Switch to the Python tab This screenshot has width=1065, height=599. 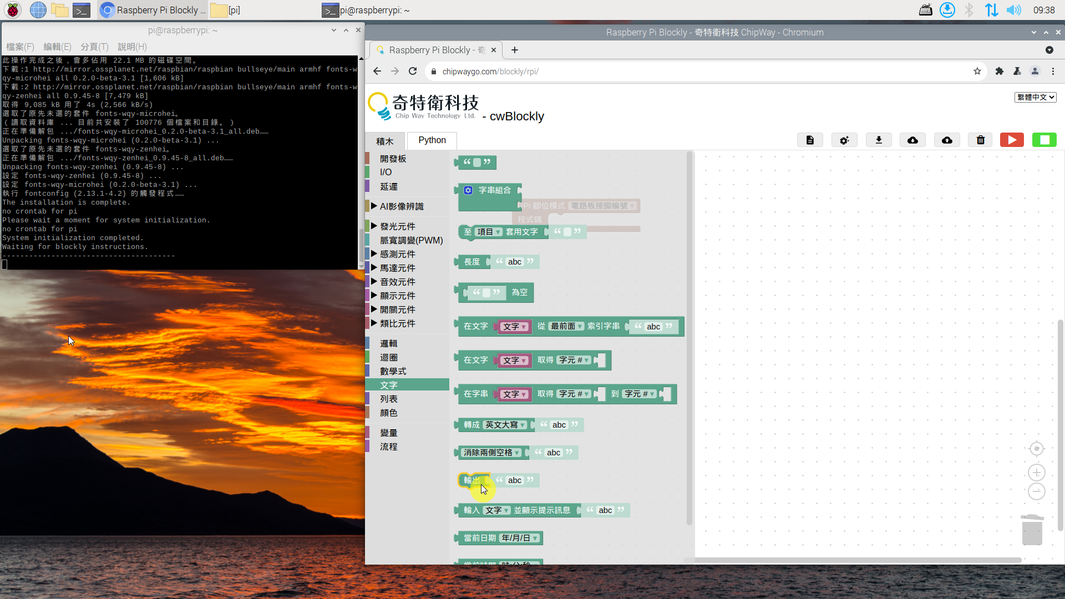coord(432,140)
